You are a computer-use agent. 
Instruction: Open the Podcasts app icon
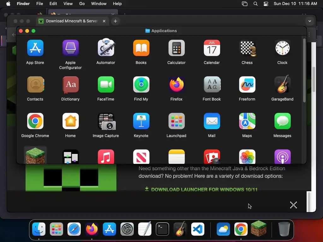tap(282, 157)
